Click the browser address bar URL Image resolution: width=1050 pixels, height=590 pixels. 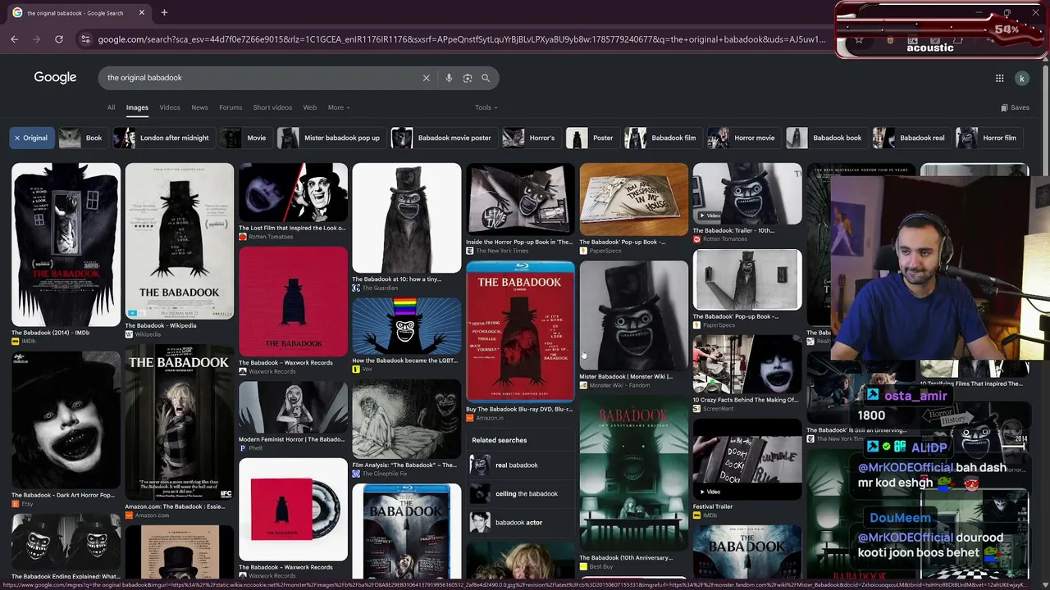[461, 39]
